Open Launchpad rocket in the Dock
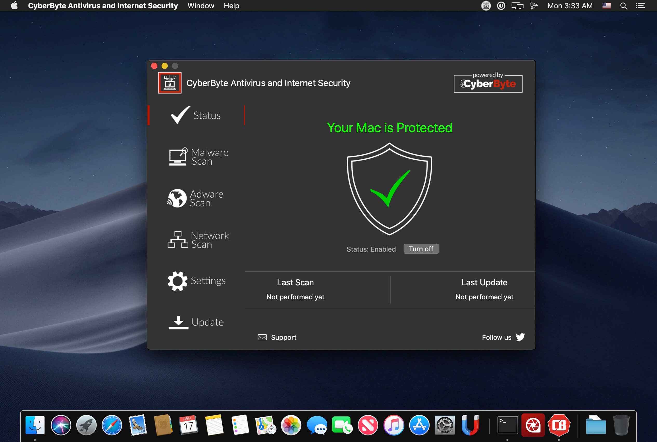 [x=86, y=425]
